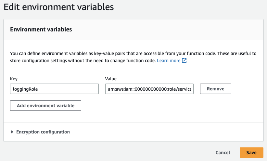Screen dimensions: 267x161
Task: Open the external link icon beside Learn more
Action: coord(184,61)
